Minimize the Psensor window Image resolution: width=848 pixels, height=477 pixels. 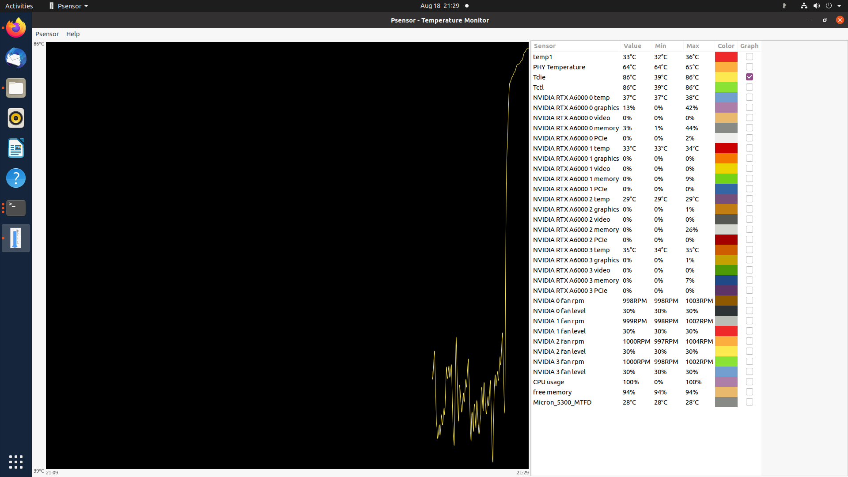click(x=810, y=20)
